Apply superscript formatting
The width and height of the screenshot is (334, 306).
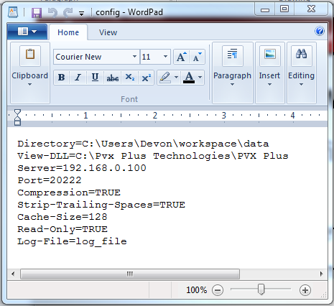coord(146,78)
